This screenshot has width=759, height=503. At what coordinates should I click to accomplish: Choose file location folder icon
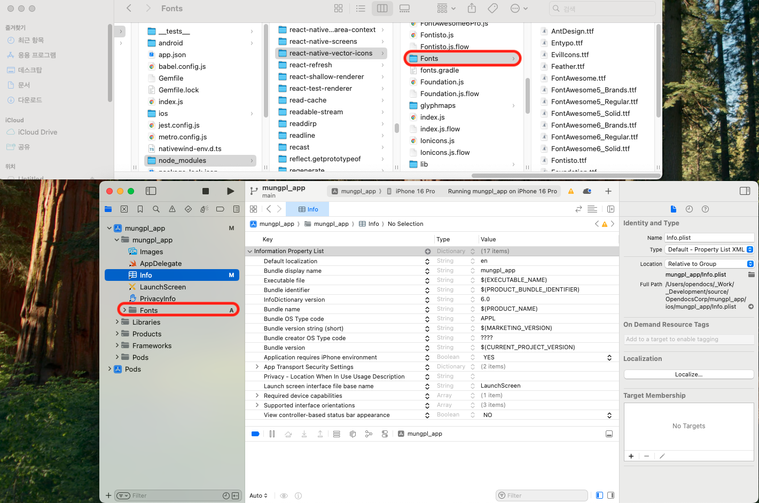point(752,274)
